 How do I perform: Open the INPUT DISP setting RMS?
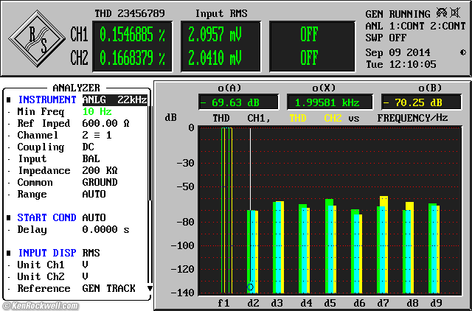(91, 253)
